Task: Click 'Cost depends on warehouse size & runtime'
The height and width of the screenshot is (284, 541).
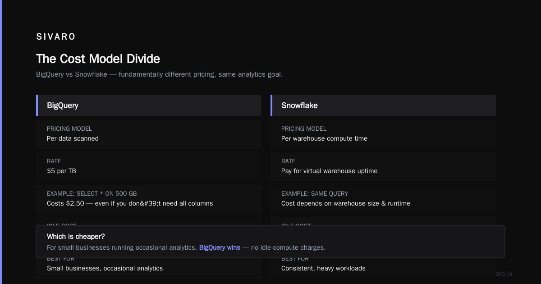Action: [346, 203]
